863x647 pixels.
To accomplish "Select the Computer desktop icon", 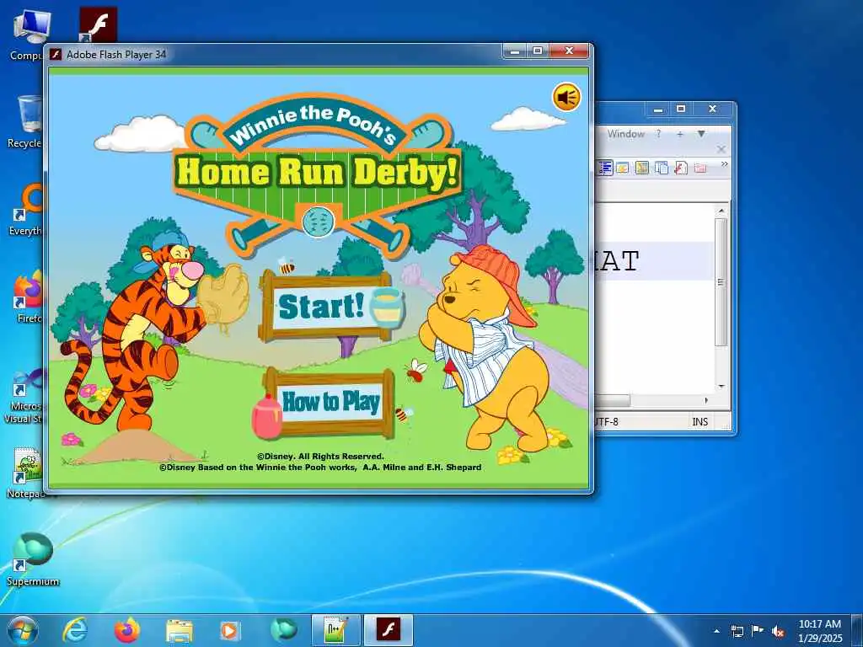I will 26,35.
